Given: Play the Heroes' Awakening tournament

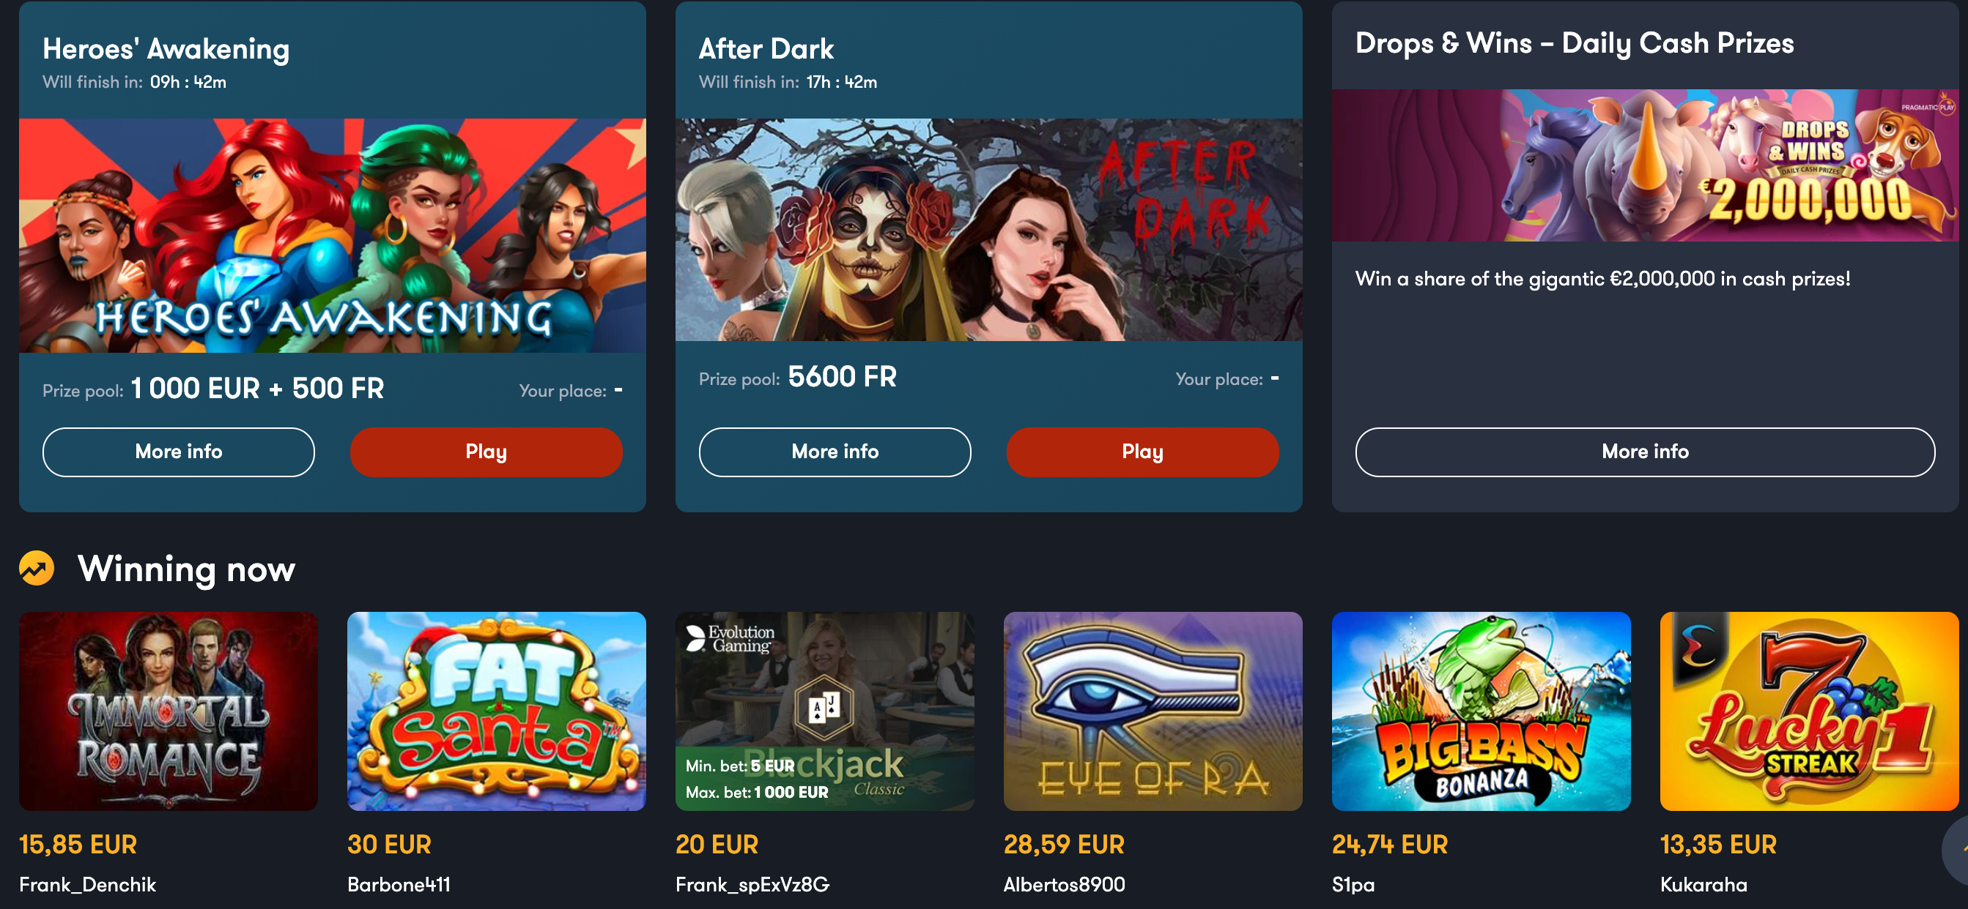Looking at the screenshot, I should (486, 452).
